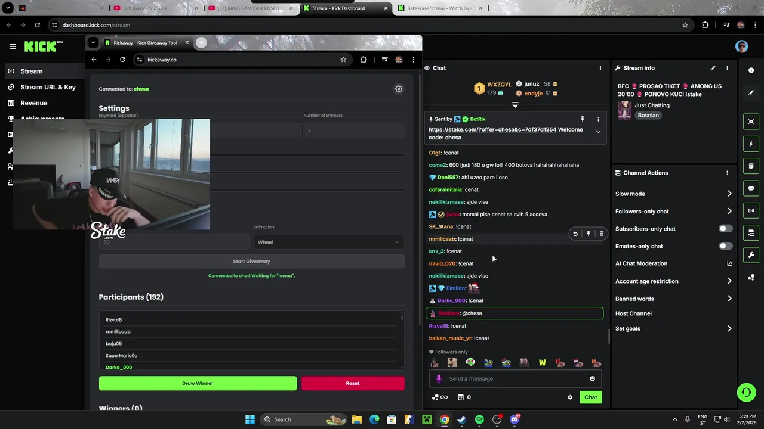Image resolution: width=764 pixels, height=429 pixels.
Task: Click Host Channel option
Action: 633,313
